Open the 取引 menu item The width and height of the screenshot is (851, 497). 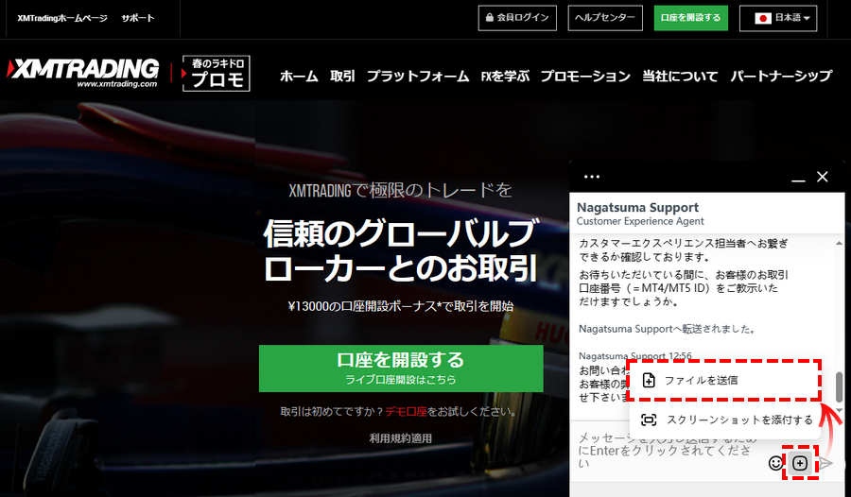pos(342,76)
